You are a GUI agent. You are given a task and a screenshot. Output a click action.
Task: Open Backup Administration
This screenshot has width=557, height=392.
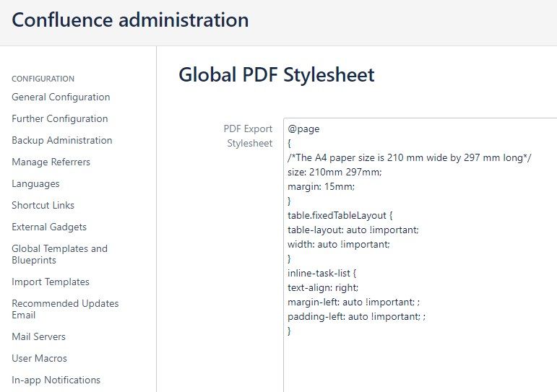pos(62,140)
